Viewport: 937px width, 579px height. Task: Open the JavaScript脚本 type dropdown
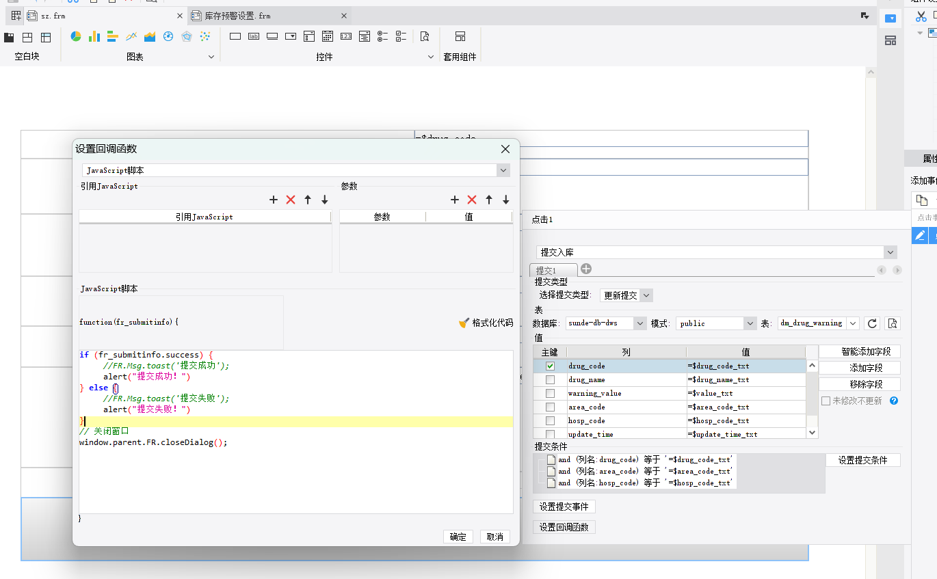coord(503,170)
